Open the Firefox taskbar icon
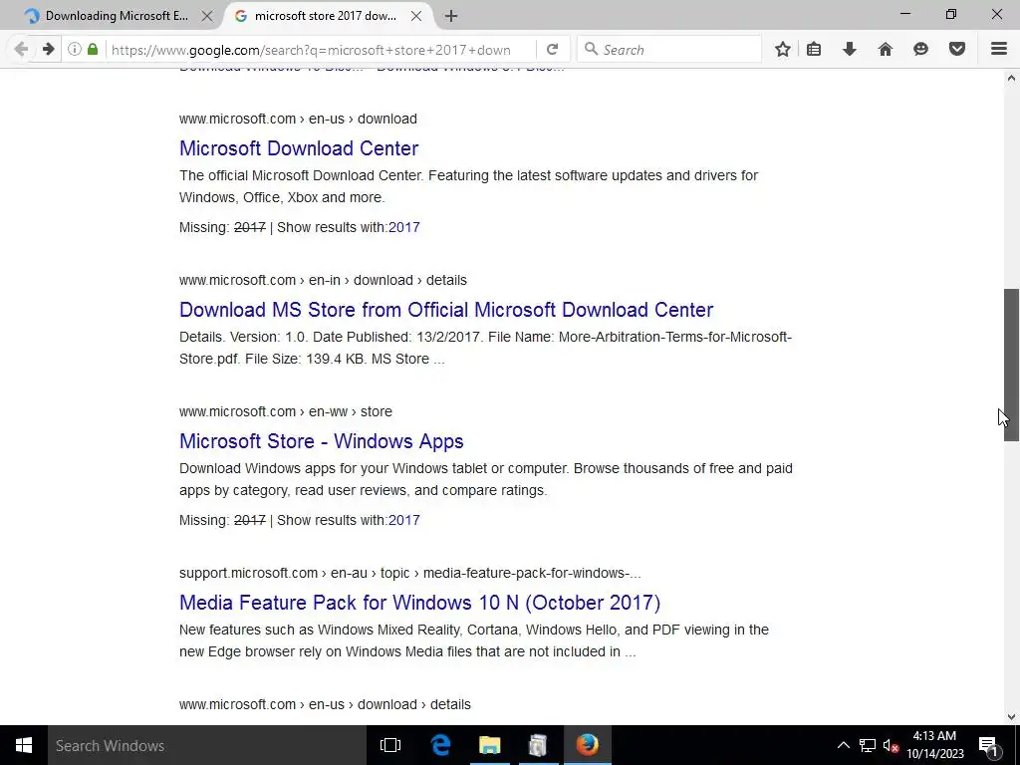The height and width of the screenshot is (765, 1020). click(587, 745)
